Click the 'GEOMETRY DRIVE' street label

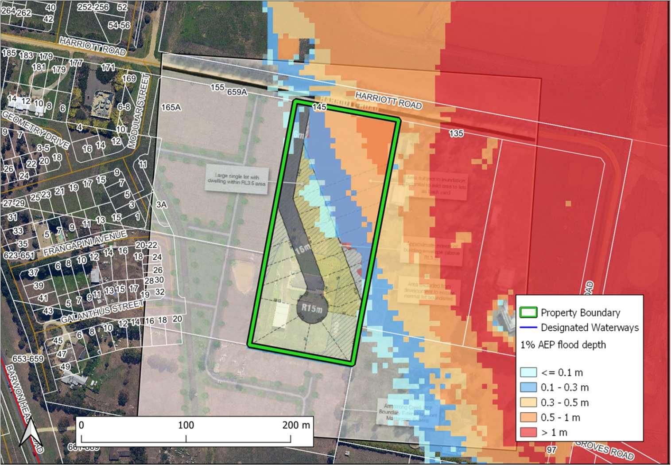coord(35,129)
